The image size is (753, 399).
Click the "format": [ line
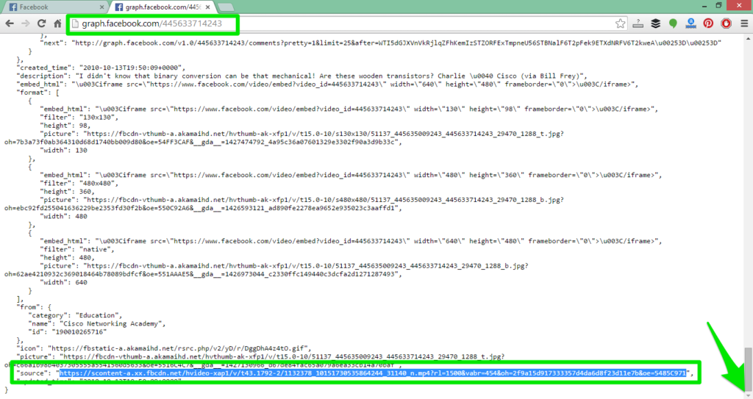point(38,92)
